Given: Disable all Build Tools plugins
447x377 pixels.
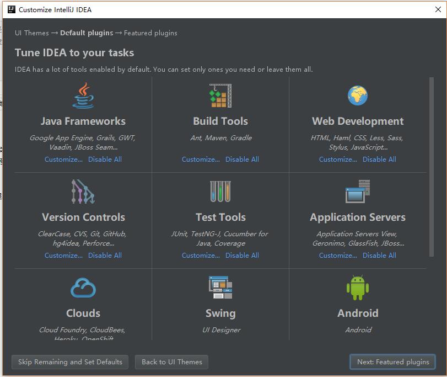Looking at the screenshot, I should [242, 160].
